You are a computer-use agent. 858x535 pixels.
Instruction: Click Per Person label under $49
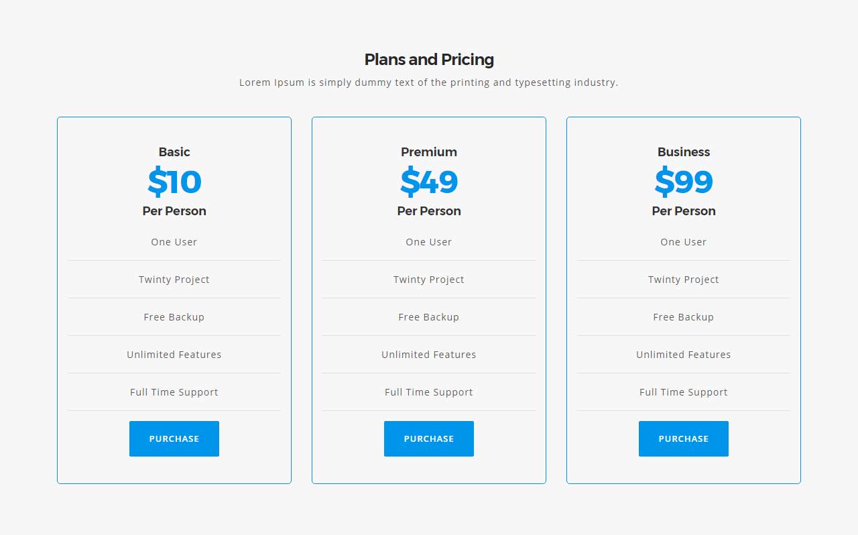click(x=429, y=211)
